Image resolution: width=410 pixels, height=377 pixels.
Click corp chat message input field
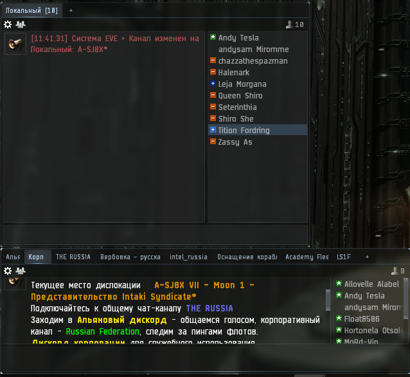tap(204, 357)
